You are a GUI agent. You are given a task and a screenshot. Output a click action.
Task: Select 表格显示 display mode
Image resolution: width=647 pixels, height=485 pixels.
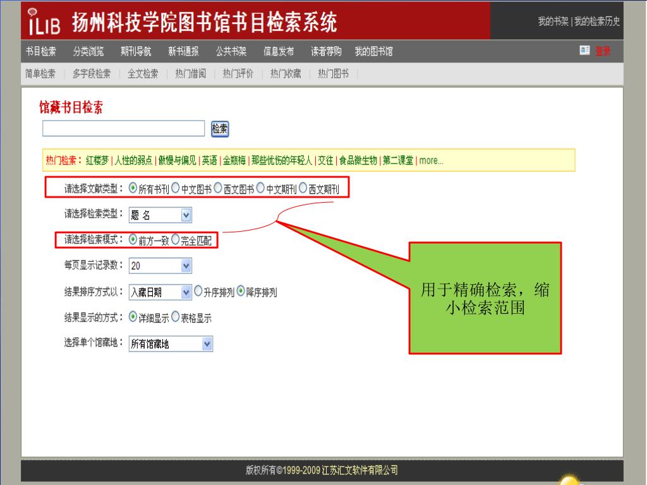176,317
